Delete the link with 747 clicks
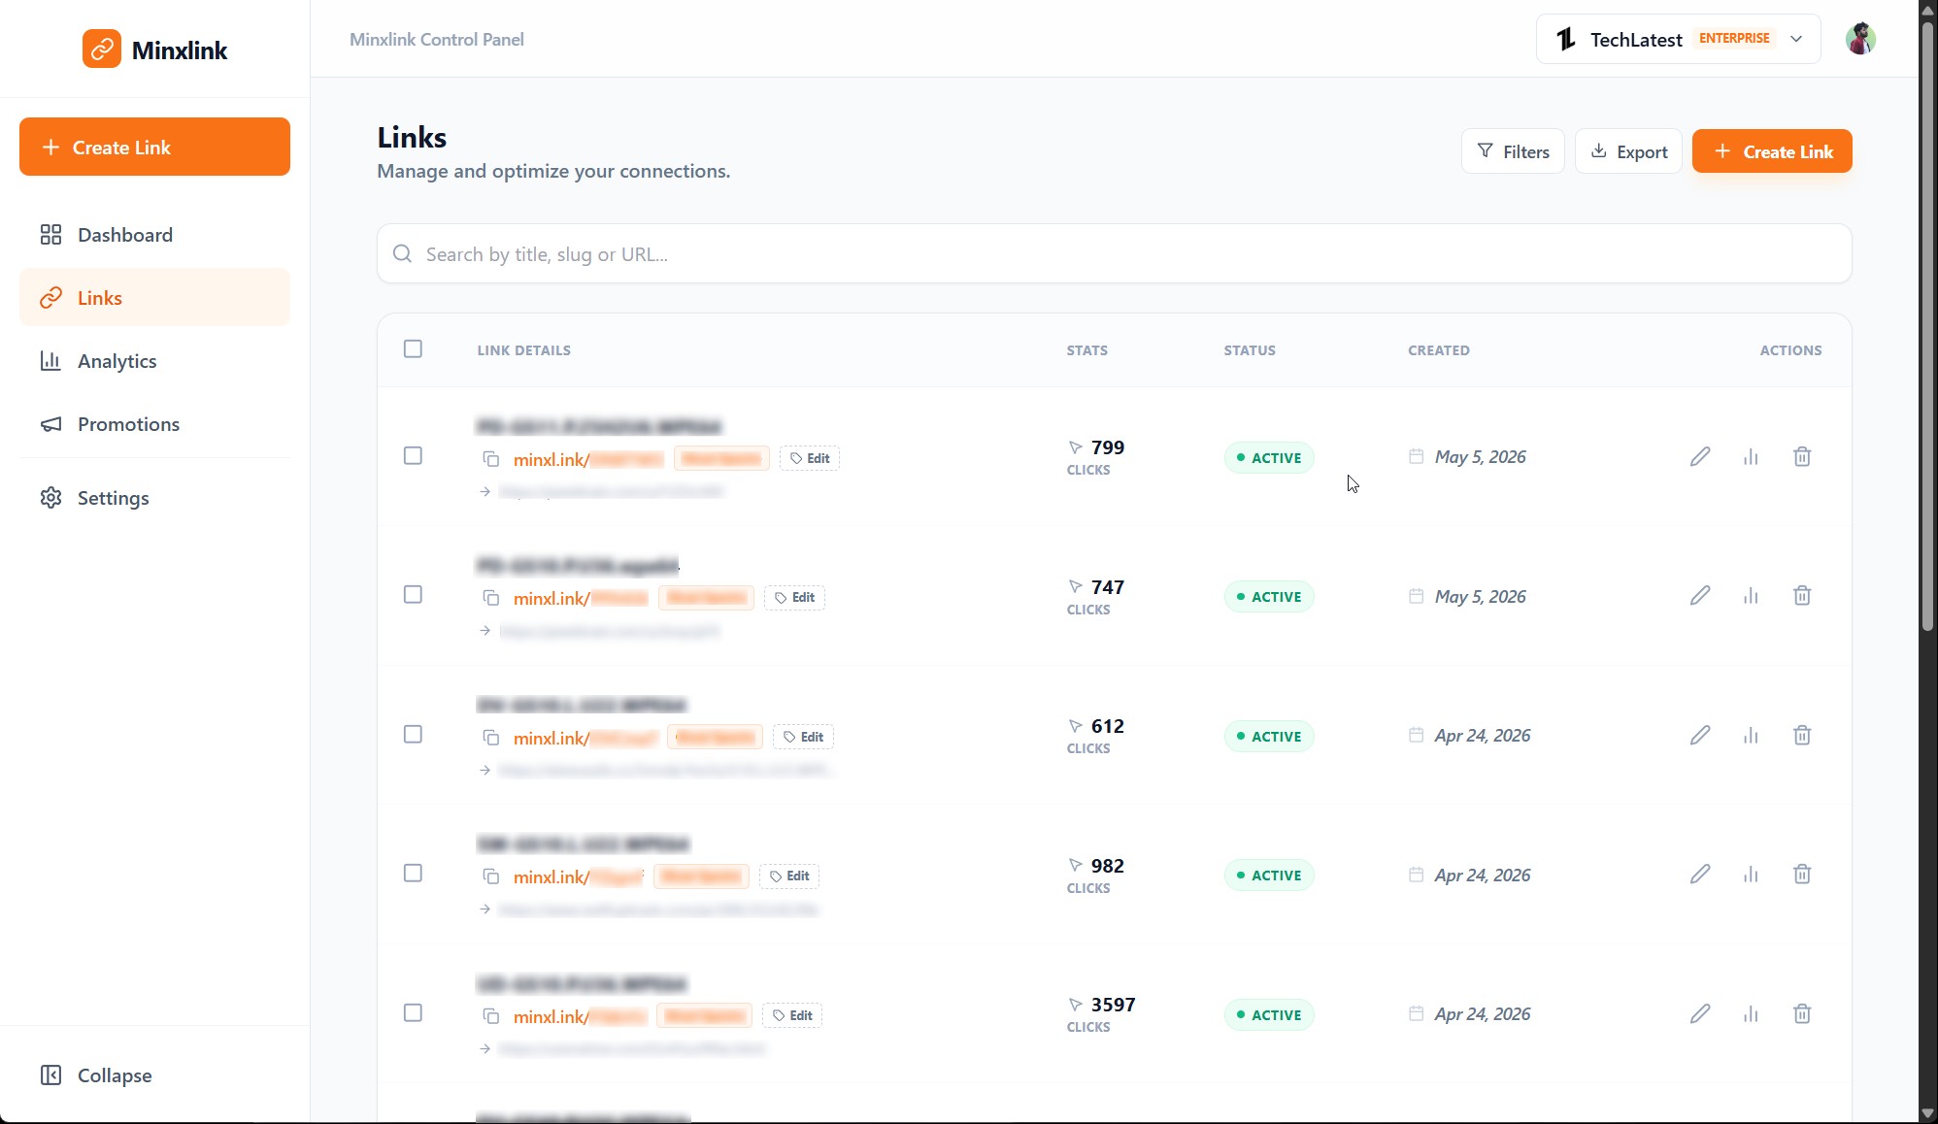The height and width of the screenshot is (1124, 1938). (1802, 596)
